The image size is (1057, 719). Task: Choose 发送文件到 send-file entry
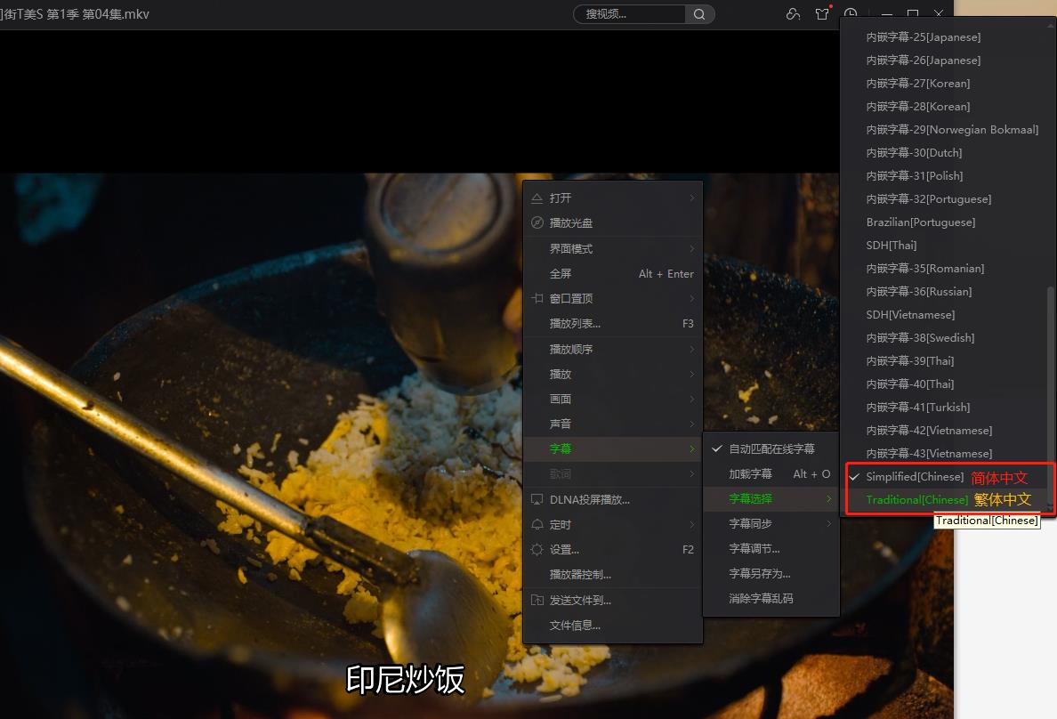pos(613,600)
